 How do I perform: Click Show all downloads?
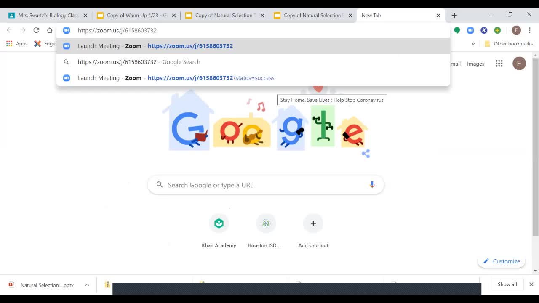[x=507, y=284]
